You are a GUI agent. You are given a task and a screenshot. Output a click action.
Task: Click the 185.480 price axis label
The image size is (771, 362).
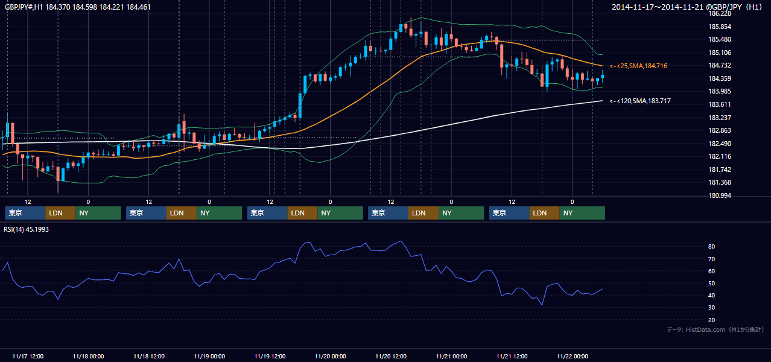click(720, 39)
